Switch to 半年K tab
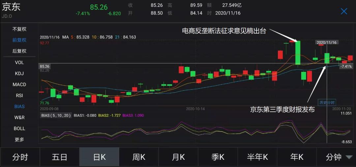This screenshot has width=356, height=167. click(x=257, y=157)
